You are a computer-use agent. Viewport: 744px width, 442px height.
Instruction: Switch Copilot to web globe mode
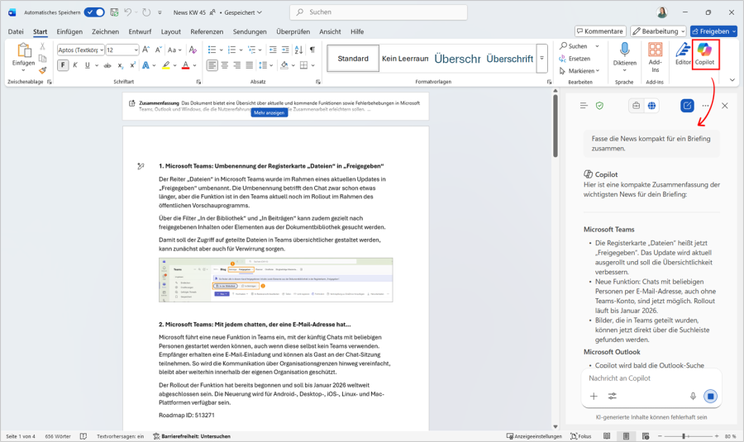652,105
